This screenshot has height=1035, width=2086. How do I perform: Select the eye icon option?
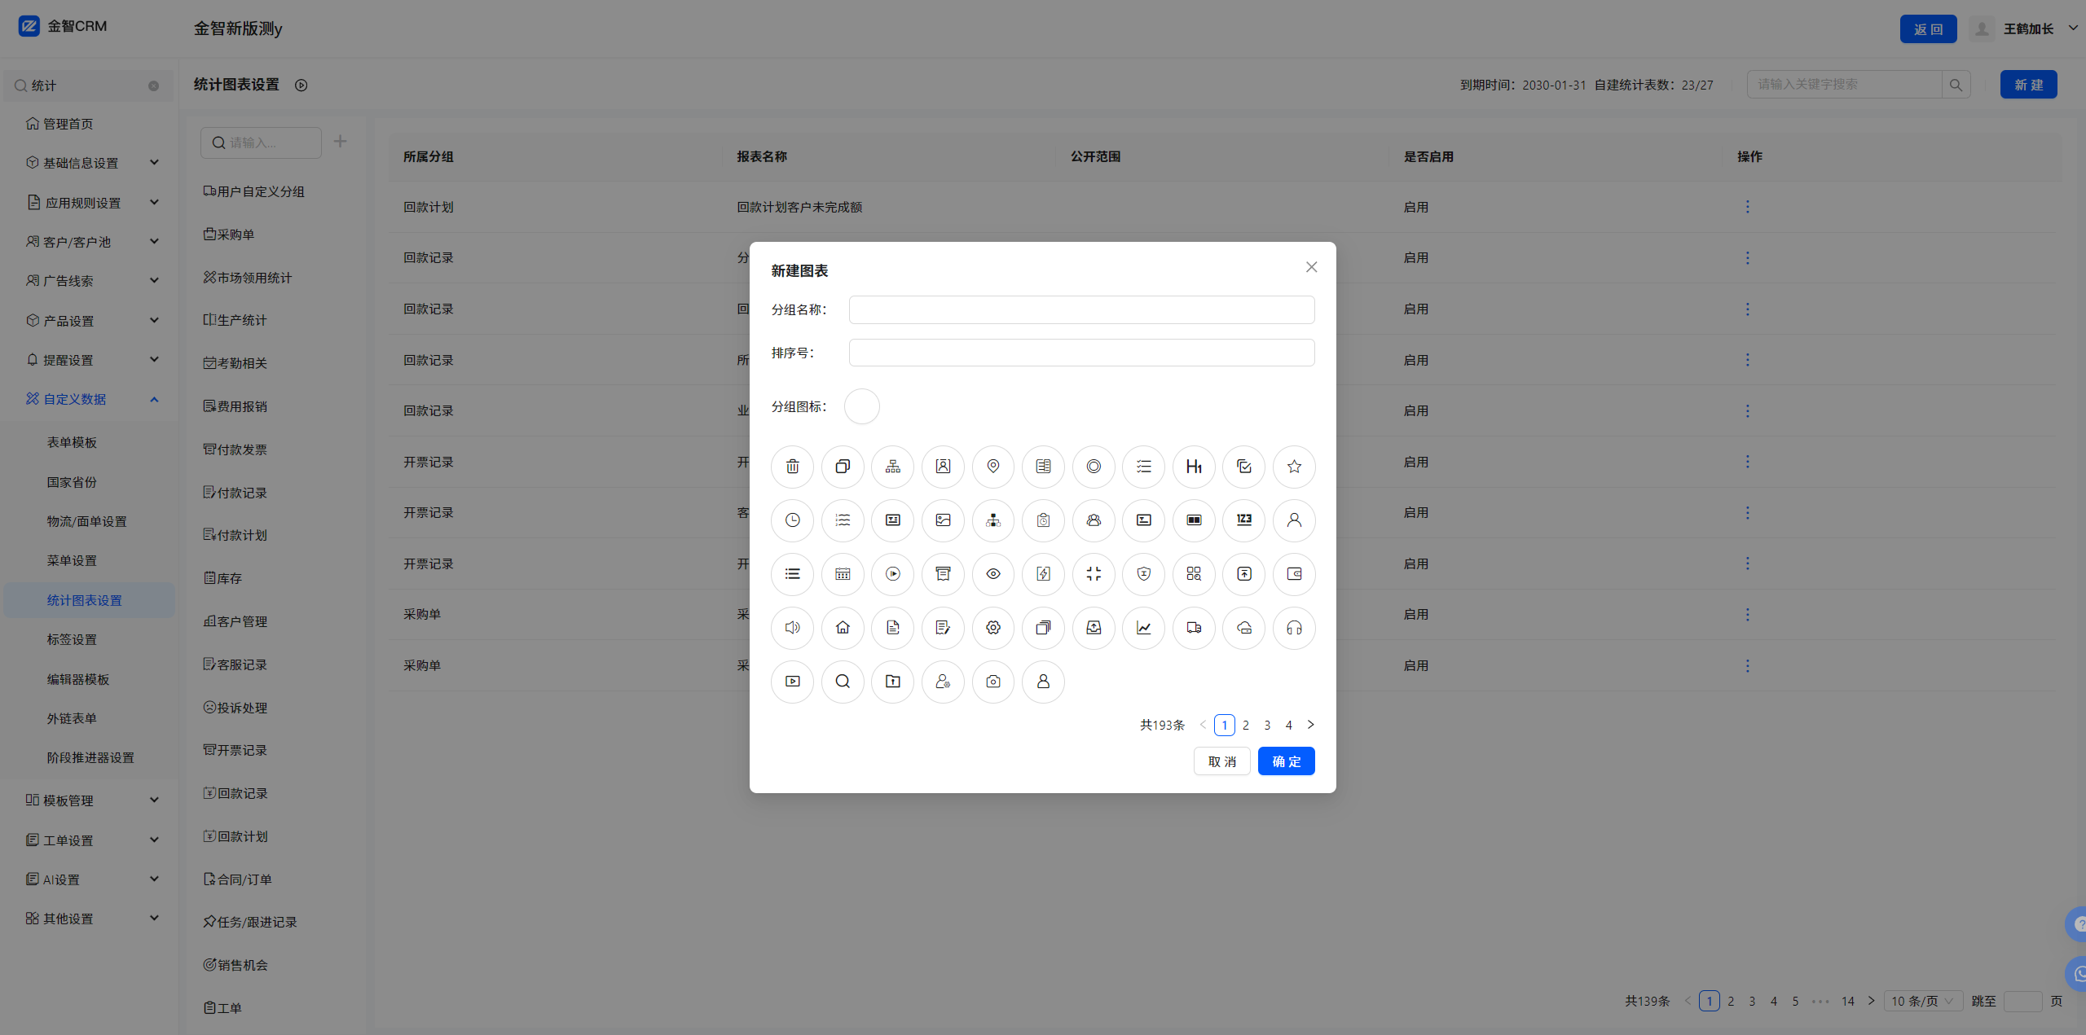(x=992, y=574)
